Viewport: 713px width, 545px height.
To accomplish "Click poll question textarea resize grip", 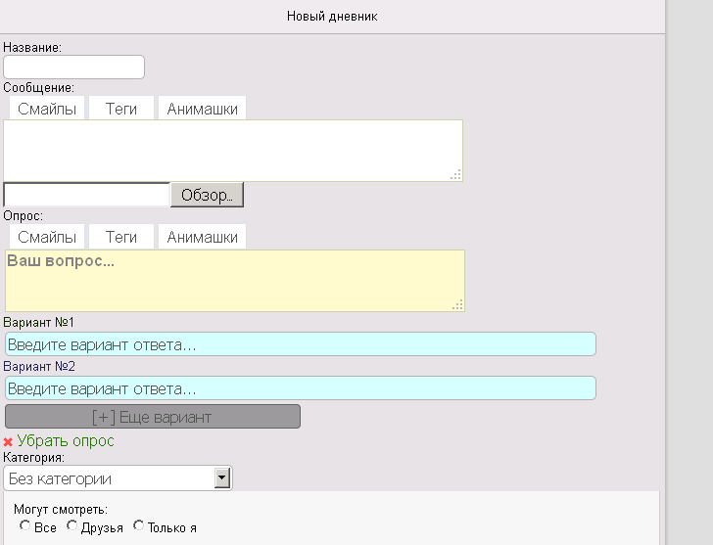I will click(457, 304).
